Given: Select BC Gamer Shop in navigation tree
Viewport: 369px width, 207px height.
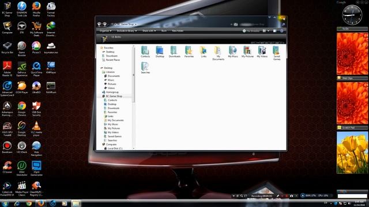Looking at the screenshot, I should pyautogui.click(x=114, y=96).
